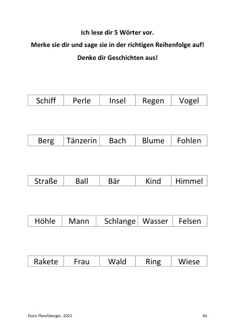Click the 'Felsen' table cell
Screen dimensions: 235x333
[x=190, y=221]
